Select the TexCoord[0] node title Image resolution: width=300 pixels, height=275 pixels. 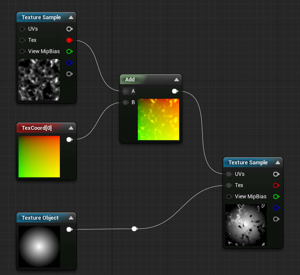(x=37, y=128)
